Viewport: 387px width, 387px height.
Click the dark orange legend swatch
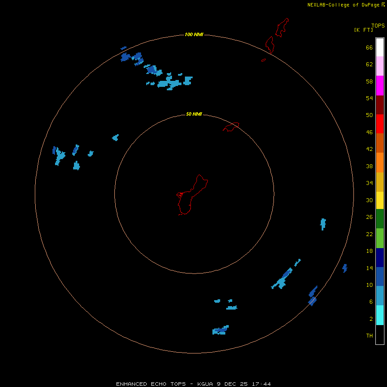380,143
